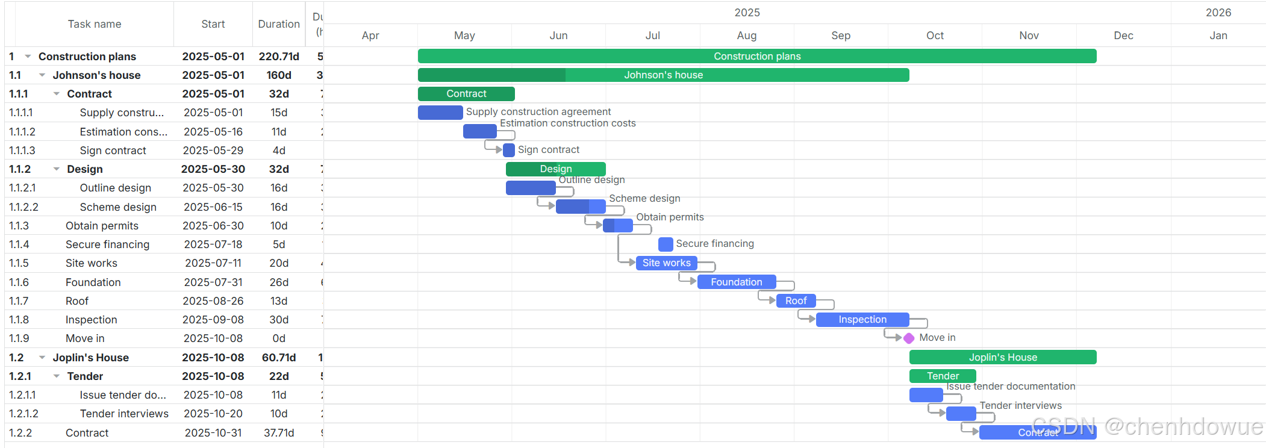Select the Foundation task bar
The image size is (1266, 448).
click(737, 282)
